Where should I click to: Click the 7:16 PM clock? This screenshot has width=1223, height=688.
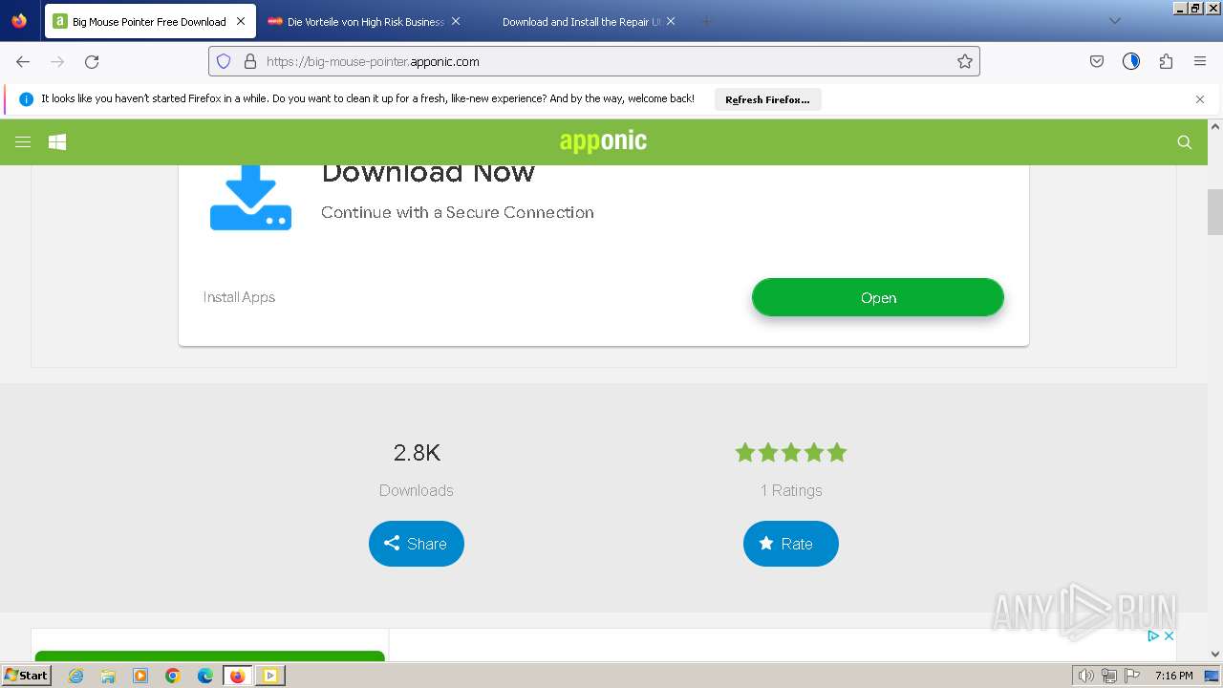(1173, 676)
